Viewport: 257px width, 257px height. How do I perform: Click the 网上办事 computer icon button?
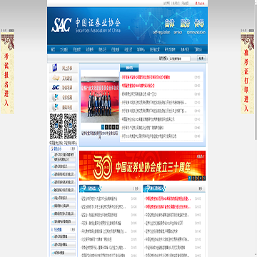(64, 69)
